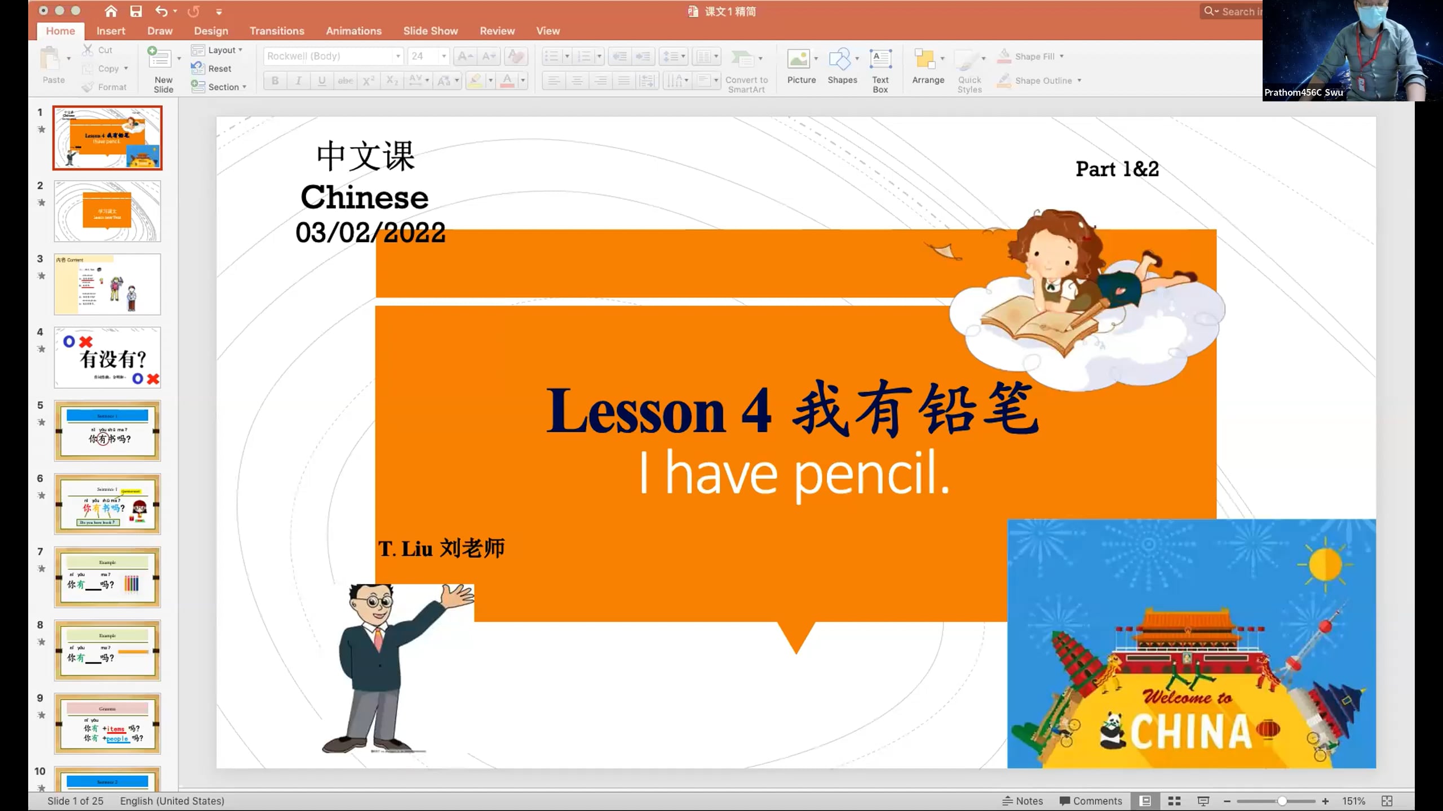Click the English (United States) language indicator
This screenshot has height=811, width=1443.
tap(172, 801)
